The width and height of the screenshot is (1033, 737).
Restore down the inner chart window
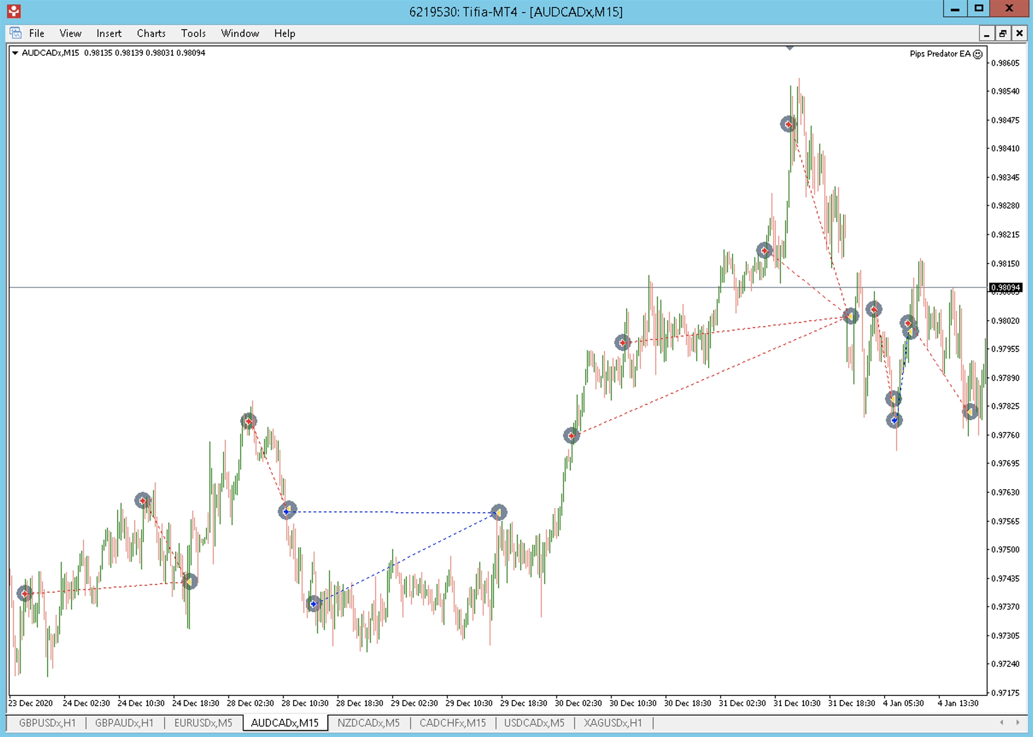(x=1003, y=34)
